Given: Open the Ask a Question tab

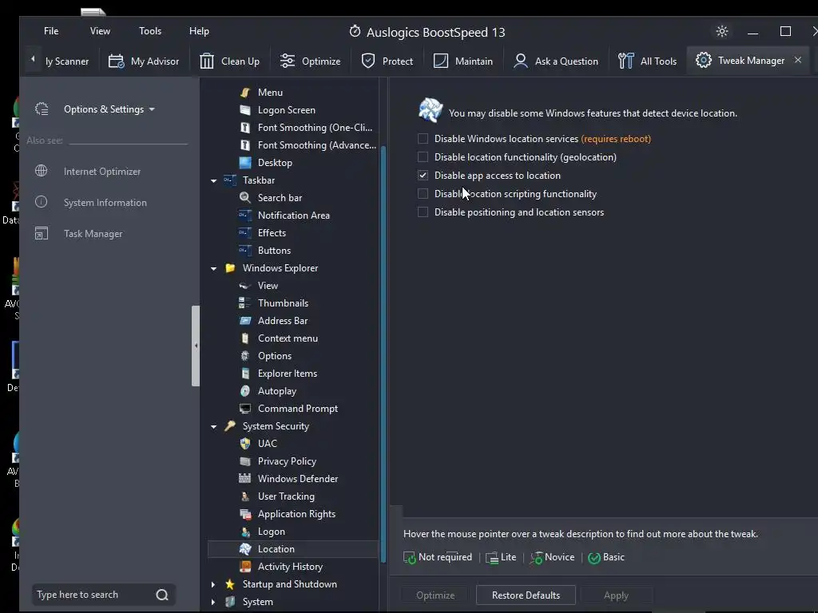Looking at the screenshot, I should point(556,61).
